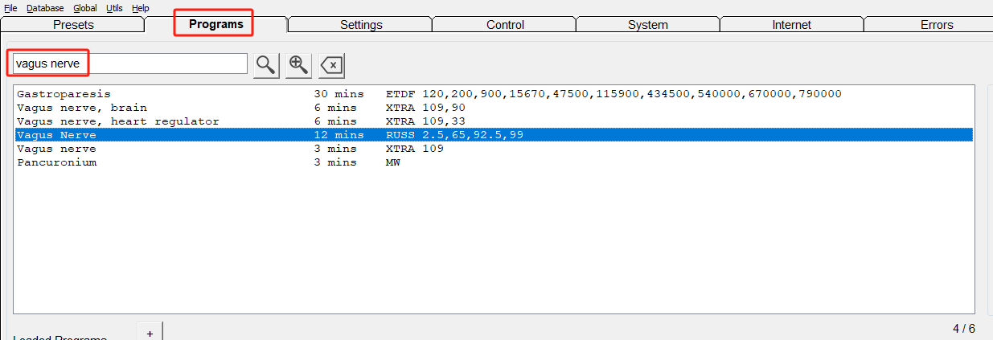Open the Help menu

click(140, 8)
